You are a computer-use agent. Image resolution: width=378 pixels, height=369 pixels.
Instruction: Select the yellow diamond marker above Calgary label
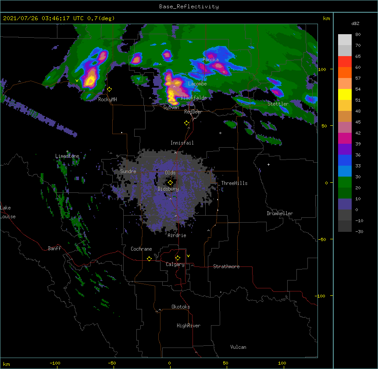(178, 258)
